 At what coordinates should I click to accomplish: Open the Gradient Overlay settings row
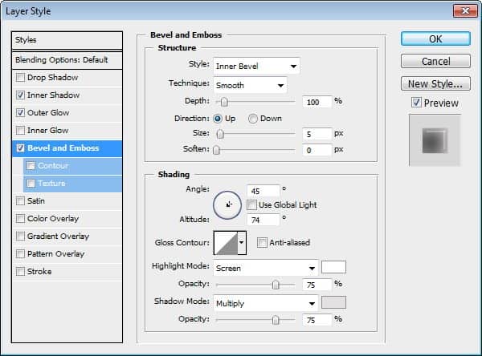[x=67, y=237]
